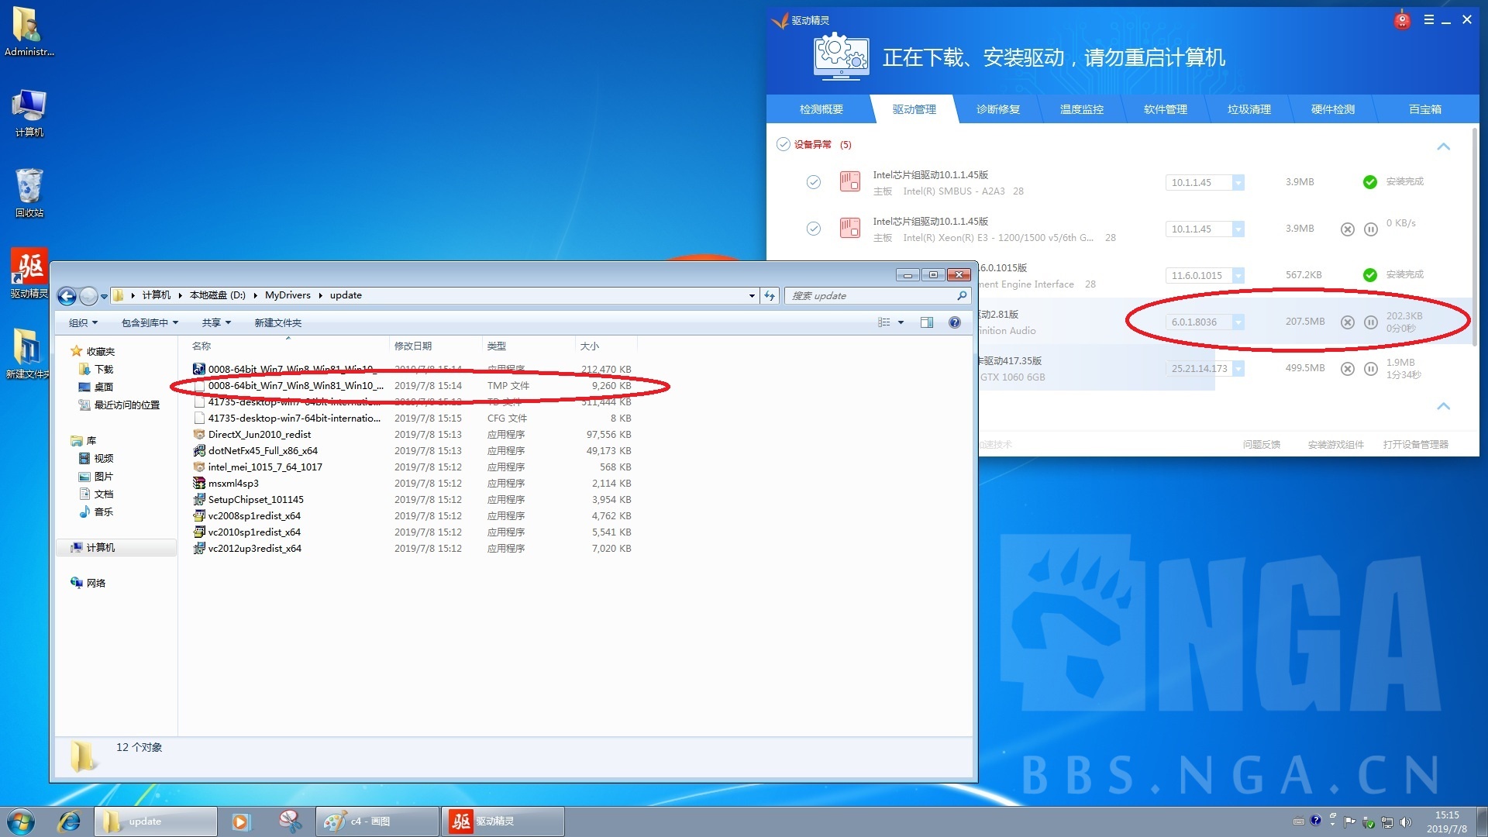This screenshot has width=1488, height=837.
Task: Click the user avatar in 驱动精灵 titlebar
Action: pos(1401,20)
